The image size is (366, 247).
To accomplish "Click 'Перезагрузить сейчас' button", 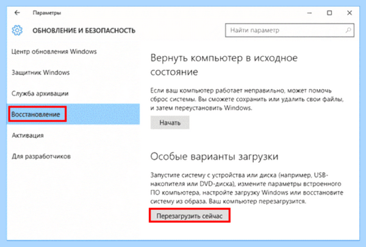I will tap(189, 216).
